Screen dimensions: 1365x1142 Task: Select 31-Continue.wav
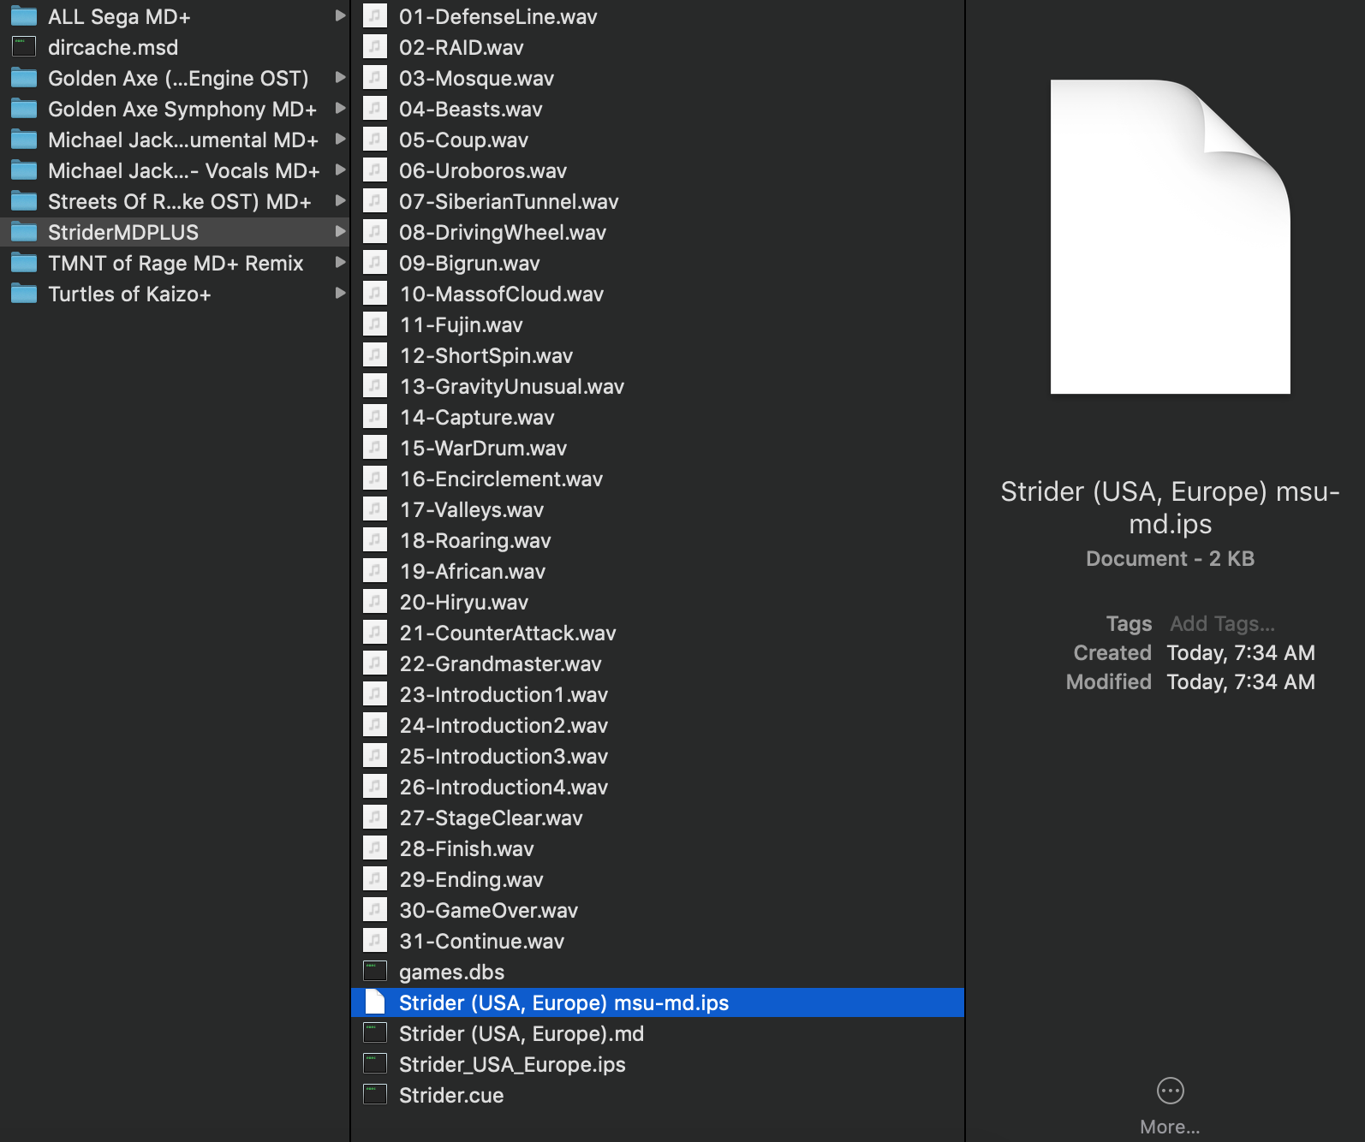coord(481,941)
